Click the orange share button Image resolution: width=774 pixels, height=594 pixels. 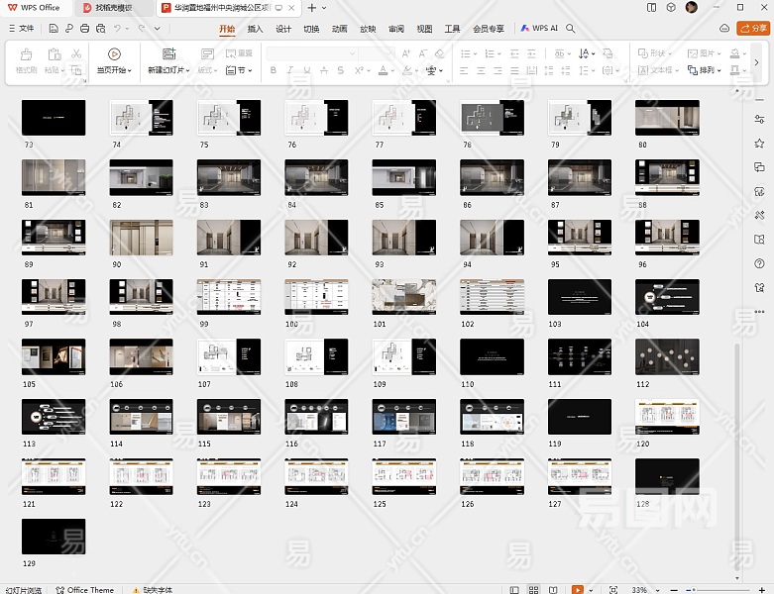click(x=753, y=29)
